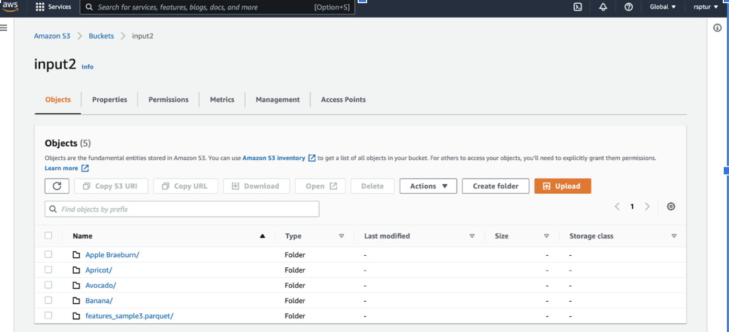Focus the top services search field
Viewport: 729px width, 332px height.
[x=217, y=7]
